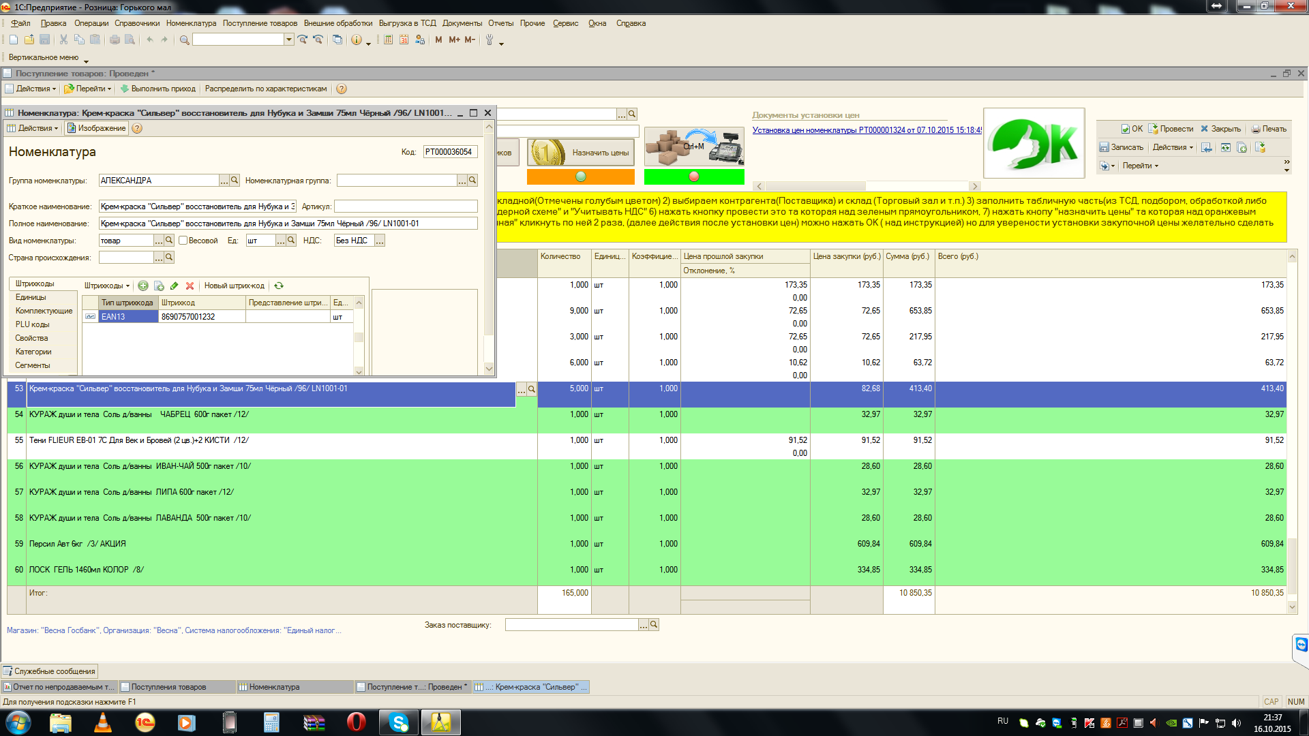Refresh barcode list with green arrows icon

click(279, 286)
